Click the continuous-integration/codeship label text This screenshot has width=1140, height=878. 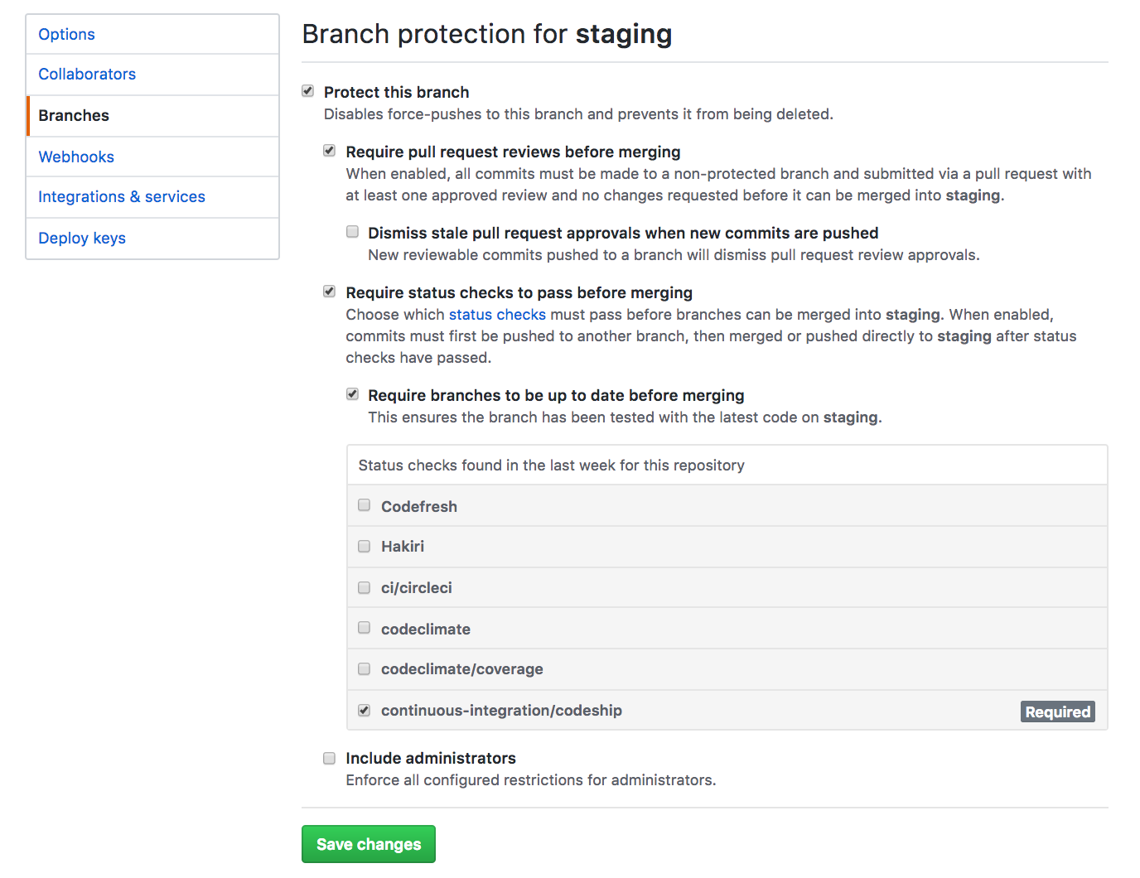pyautogui.click(x=501, y=710)
